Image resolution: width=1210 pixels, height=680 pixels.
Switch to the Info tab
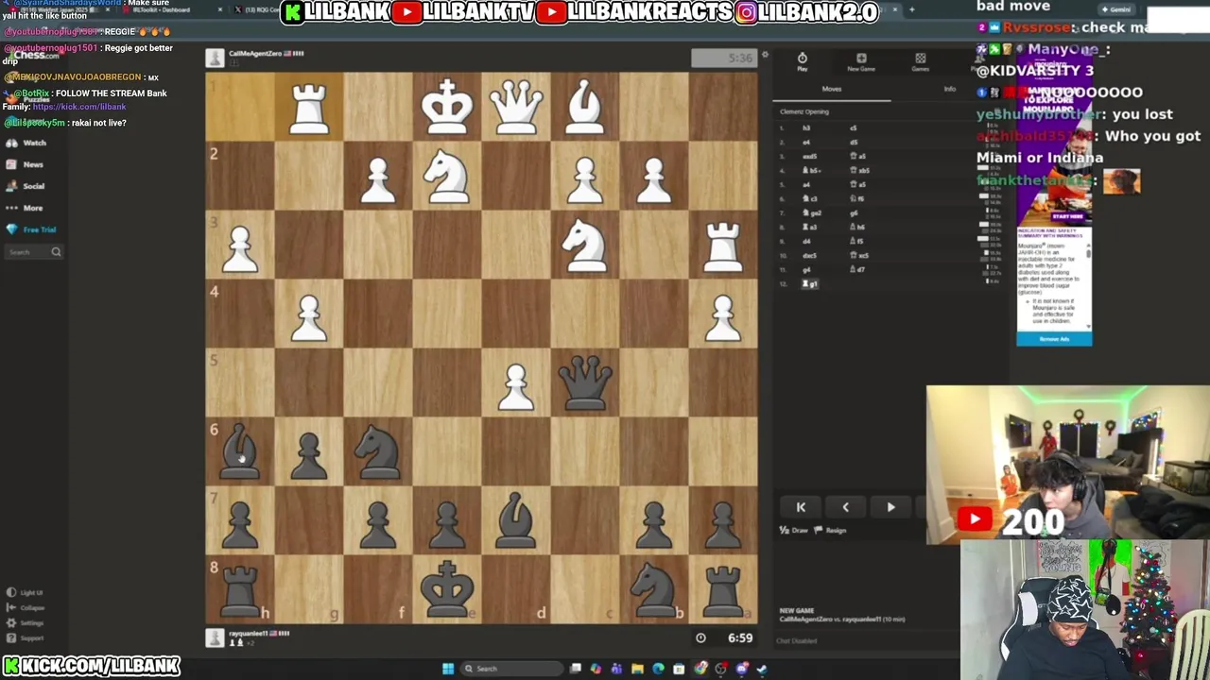950,89
